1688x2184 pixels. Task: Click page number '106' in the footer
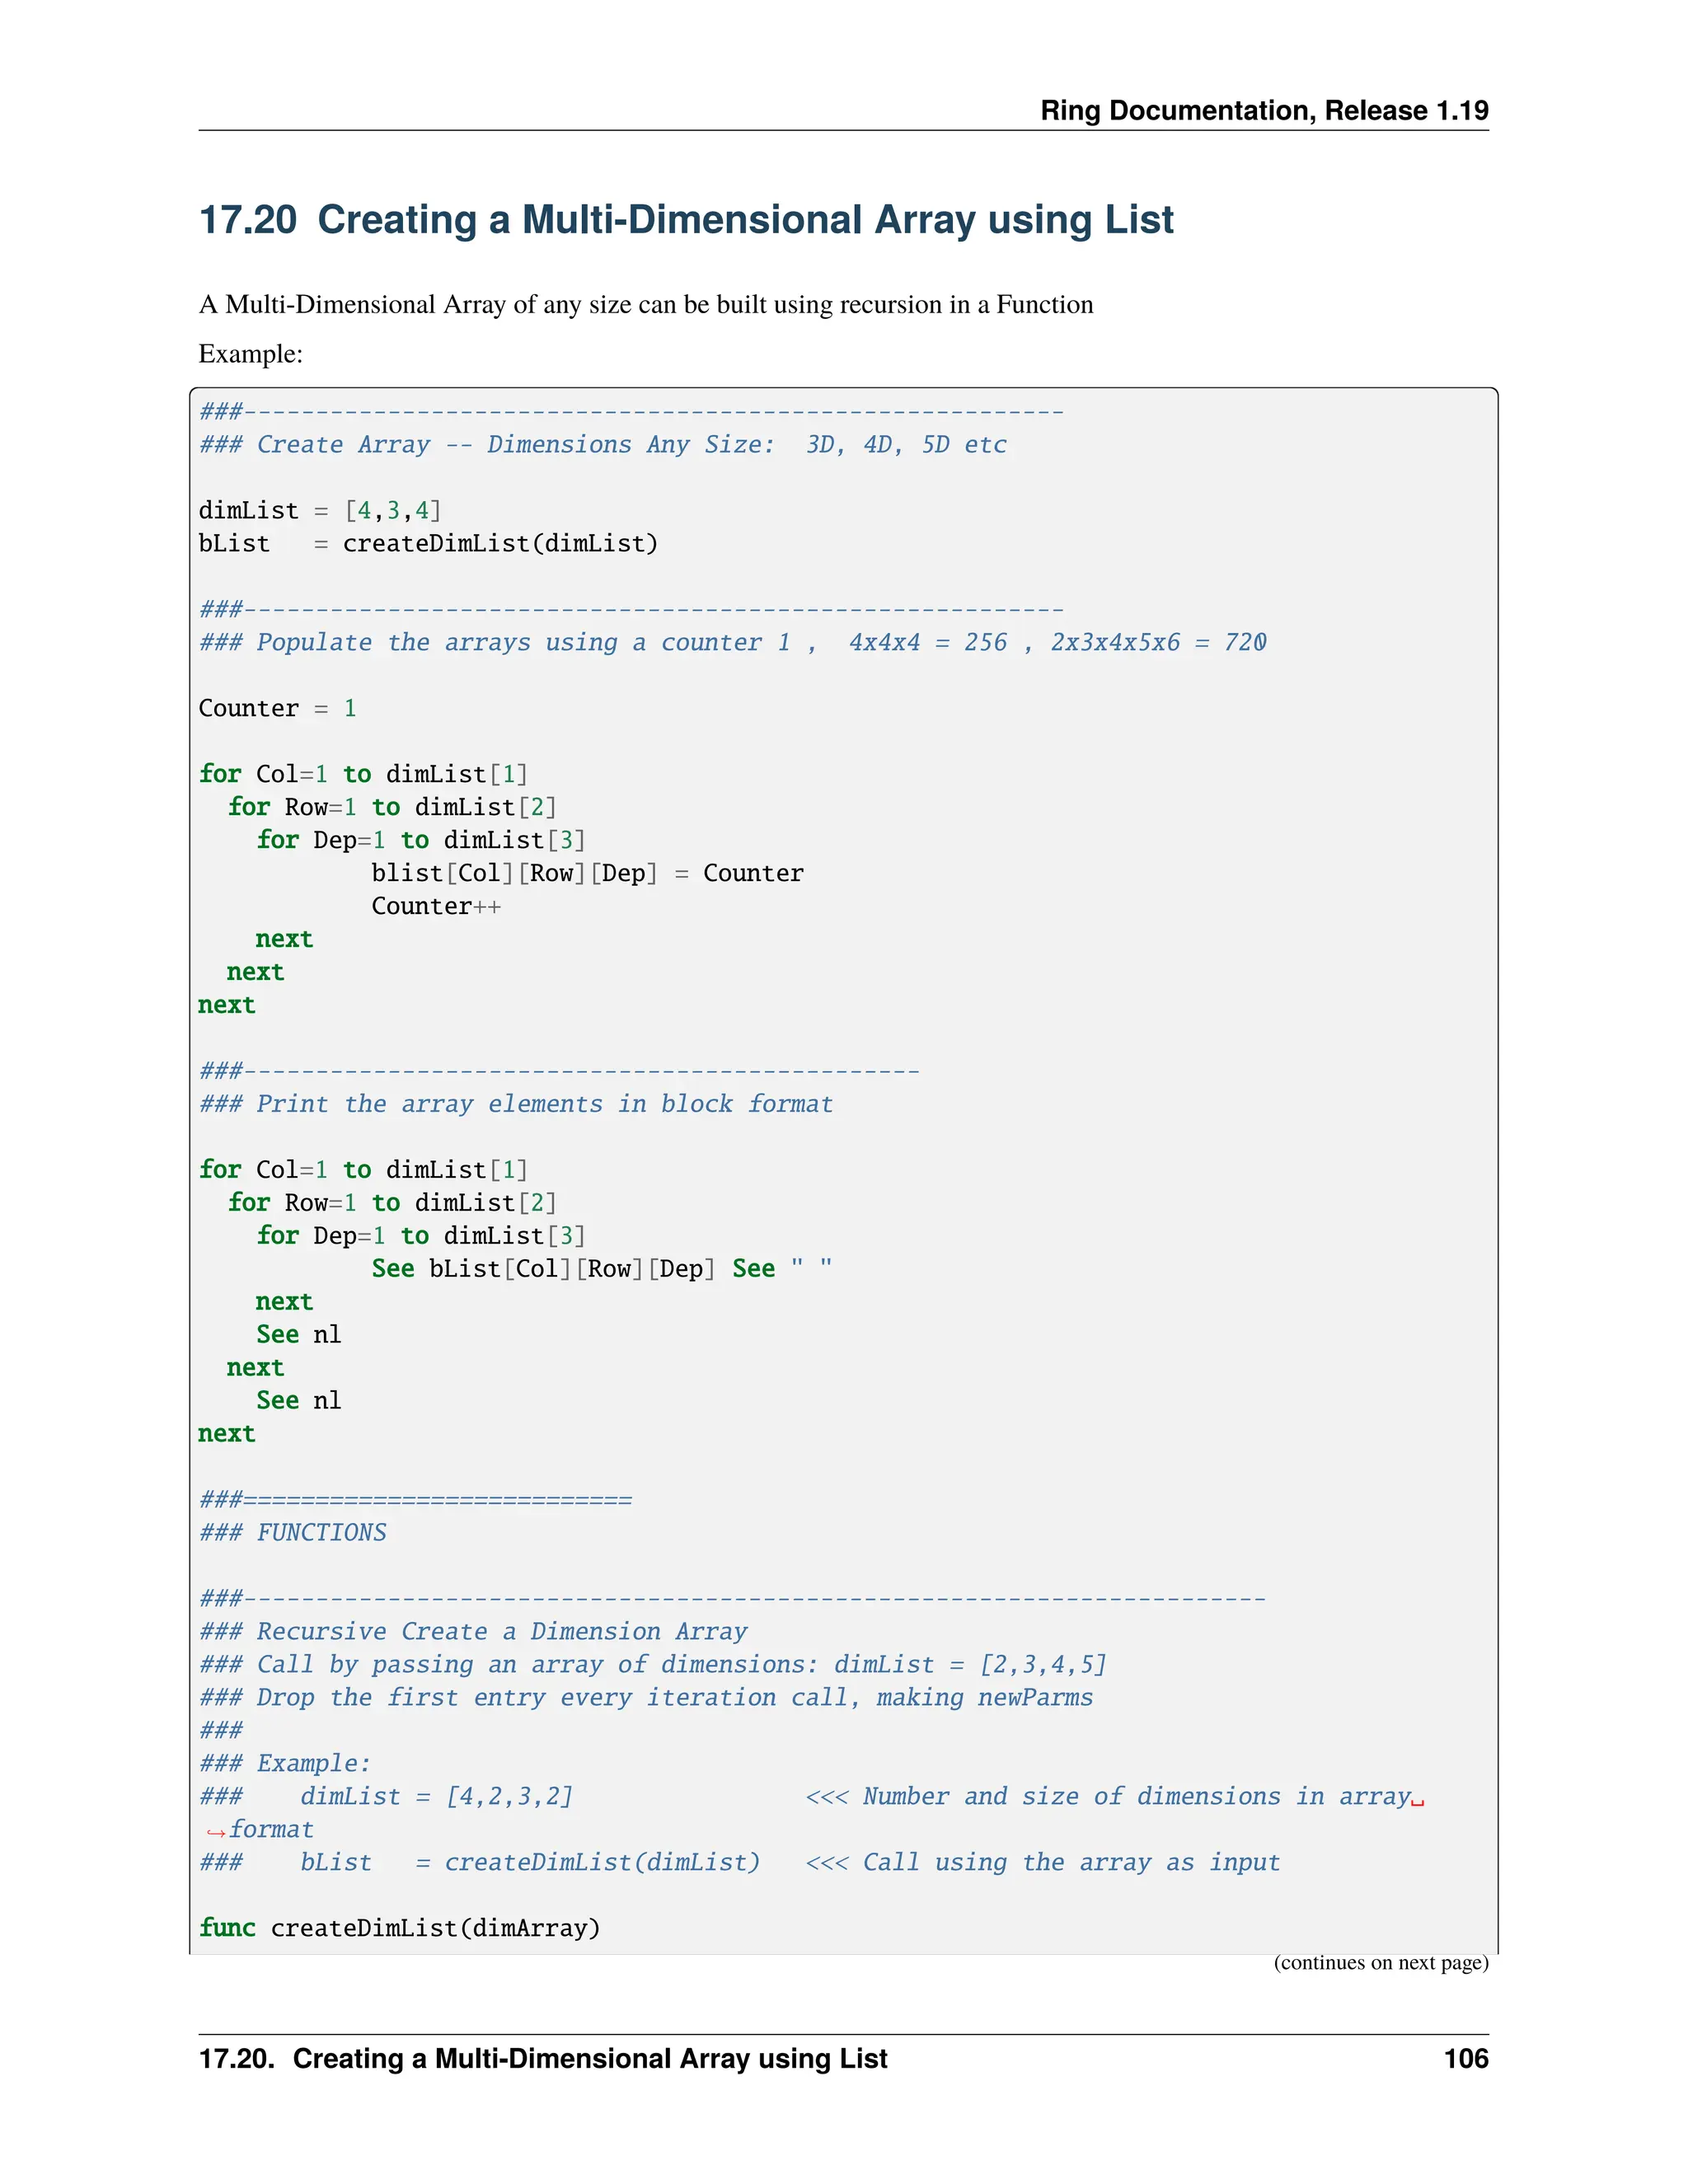1466,2059
